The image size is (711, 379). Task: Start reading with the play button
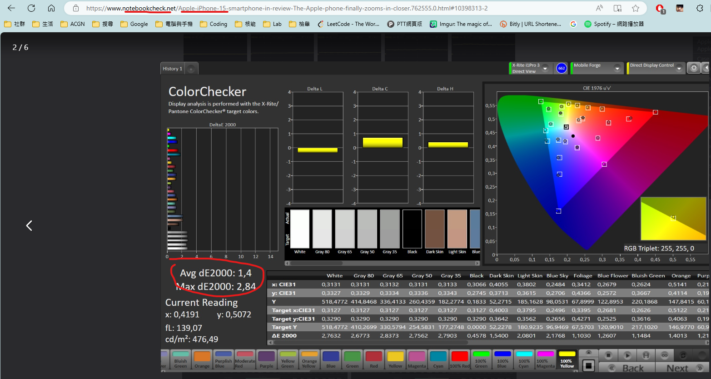pos(627,355)
